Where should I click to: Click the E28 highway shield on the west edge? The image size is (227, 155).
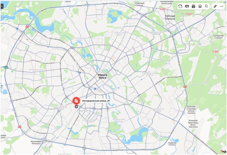point(6,67)
